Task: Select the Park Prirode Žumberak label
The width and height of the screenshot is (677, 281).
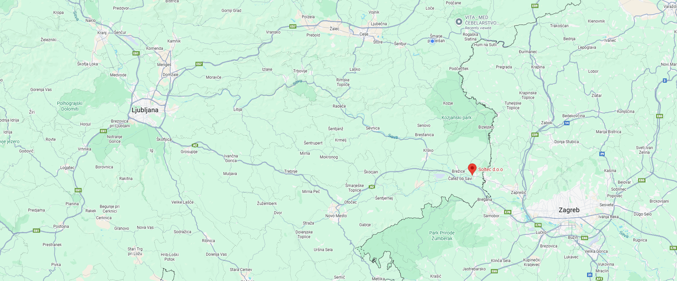Action: (442, 235)
